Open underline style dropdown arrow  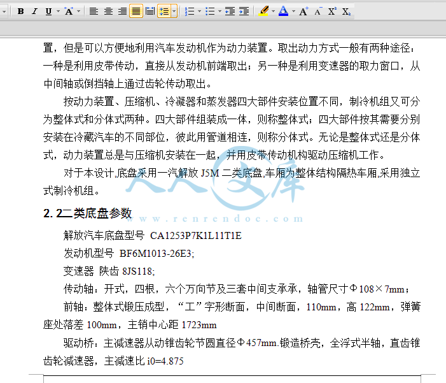point(58,11)
